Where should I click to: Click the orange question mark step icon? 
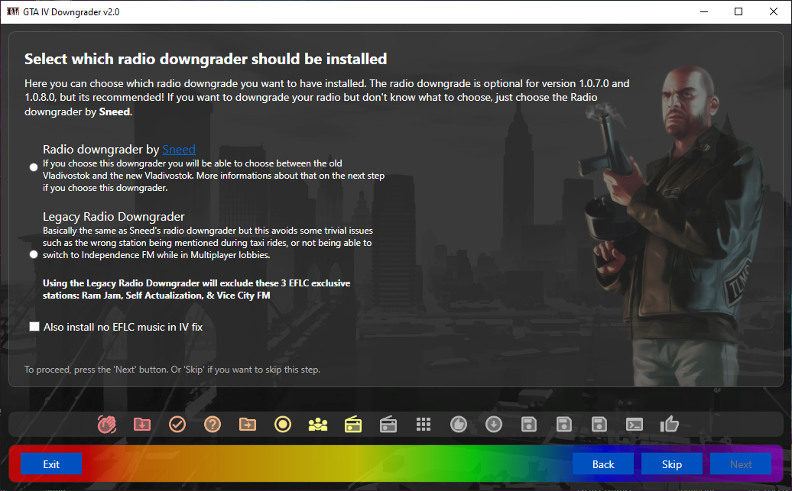click(213, 424)
